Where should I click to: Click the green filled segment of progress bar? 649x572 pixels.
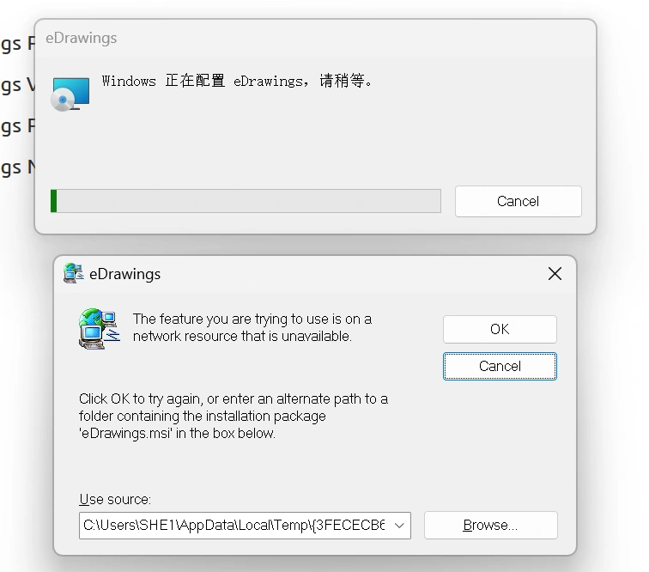point(54,201)
